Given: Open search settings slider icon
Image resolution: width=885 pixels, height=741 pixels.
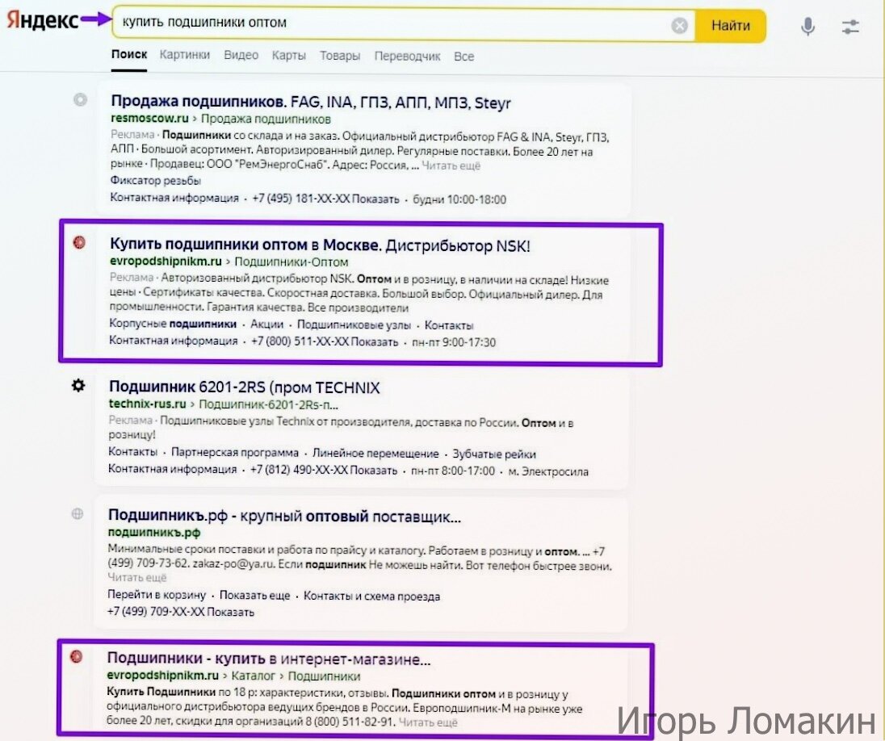Looking at the screenshot, I should (850, 26).
